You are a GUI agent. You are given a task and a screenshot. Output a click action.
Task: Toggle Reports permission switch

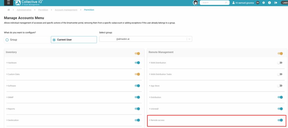click(x=137, y=109)
